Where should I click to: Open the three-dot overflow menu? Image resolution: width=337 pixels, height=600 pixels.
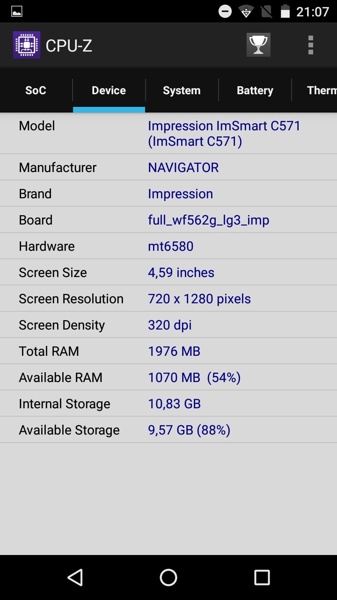coord(310,45)
